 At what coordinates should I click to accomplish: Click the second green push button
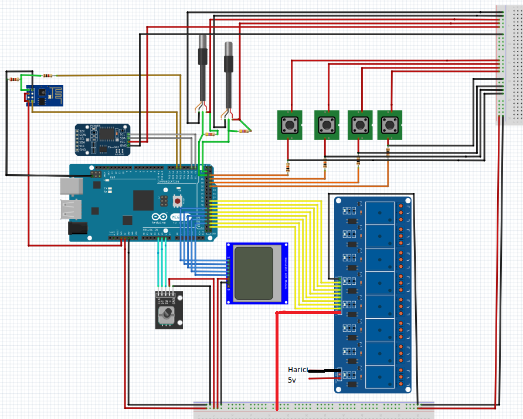click(x=327, y=125)
